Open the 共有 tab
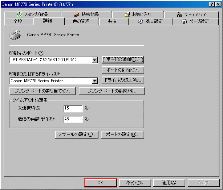Screen dimensions: 223x190 point(113,21)
